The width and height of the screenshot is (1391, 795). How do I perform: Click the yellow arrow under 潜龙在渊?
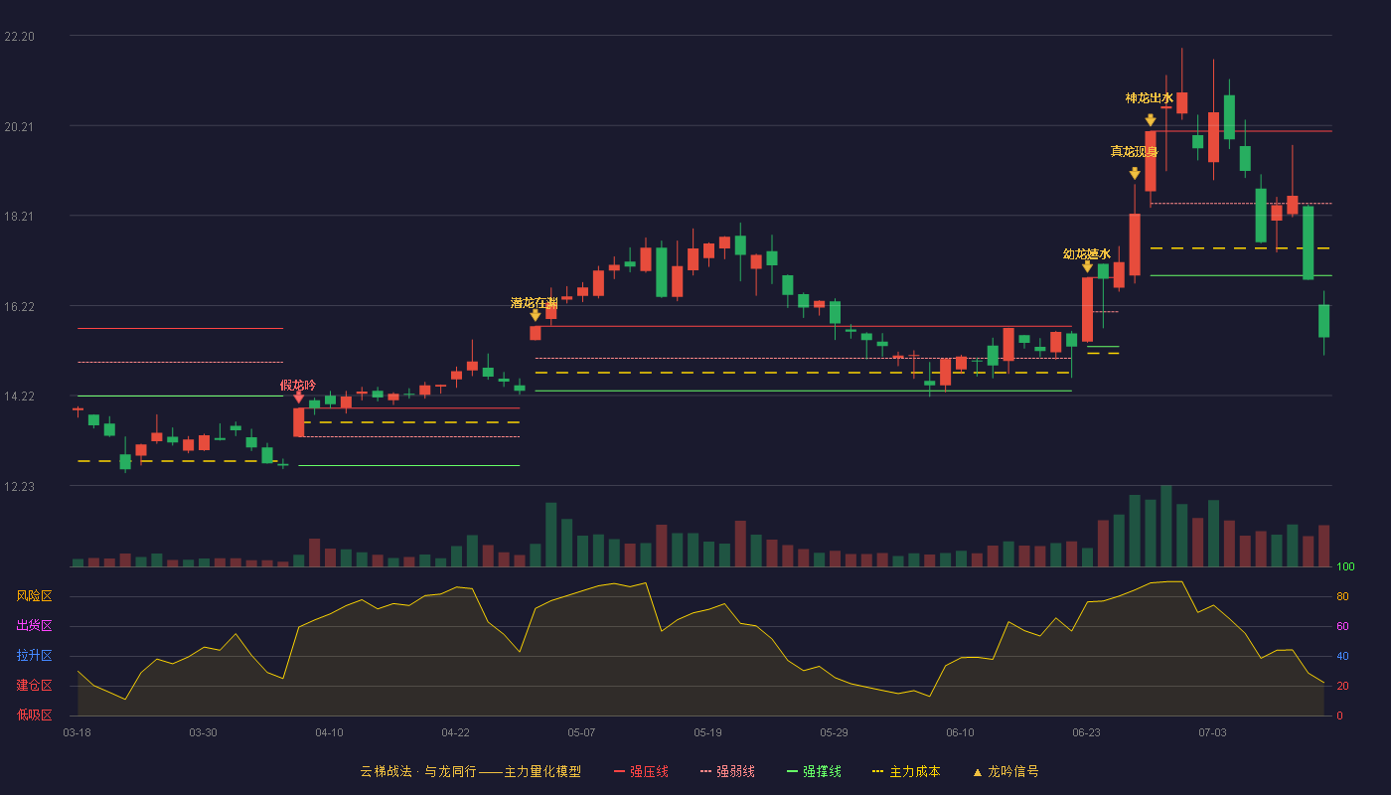coord(536,315)
